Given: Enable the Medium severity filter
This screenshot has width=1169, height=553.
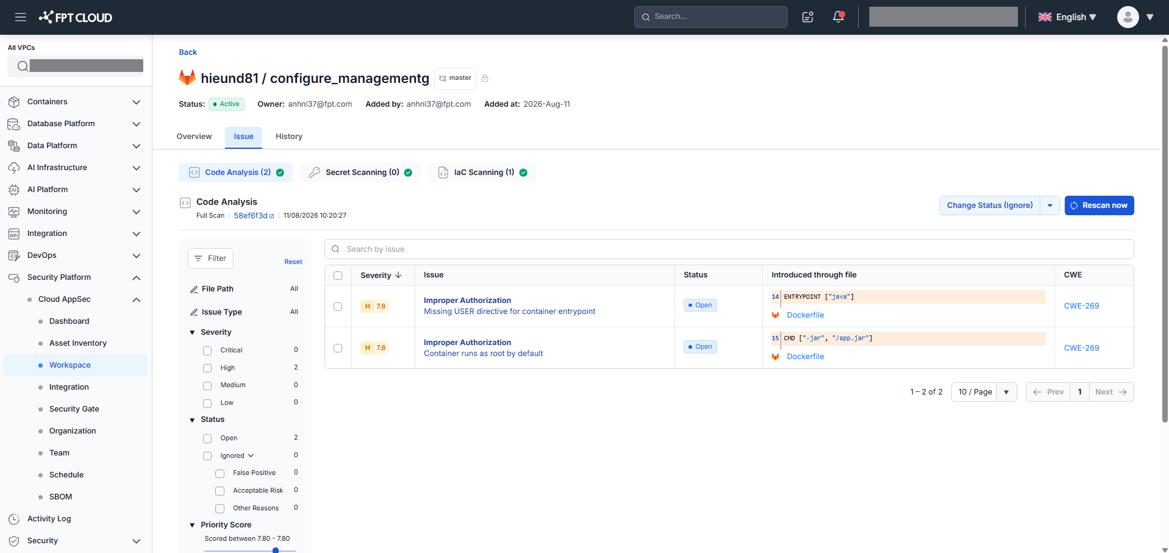Looking at the screenshot, I should tap(207, 386).
